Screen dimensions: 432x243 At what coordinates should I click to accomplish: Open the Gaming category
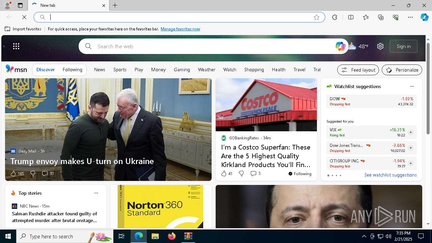pyautogui.click(x=182, y=70)
